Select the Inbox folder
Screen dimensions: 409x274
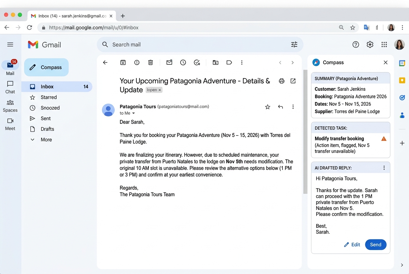coord(57,87)
